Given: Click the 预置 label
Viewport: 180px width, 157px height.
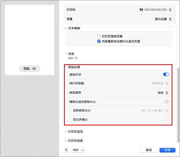Looking at the screenshot, I should (x=70, y=19).
